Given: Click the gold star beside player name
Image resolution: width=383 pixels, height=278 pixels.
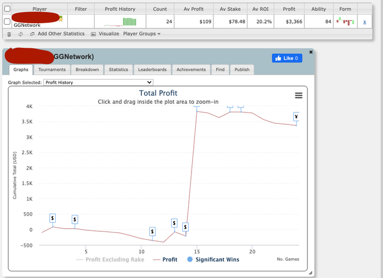Looking at the screenshot, I should (61, 19).
